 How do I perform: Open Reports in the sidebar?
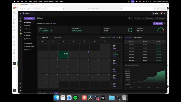(x=27, y=35)
